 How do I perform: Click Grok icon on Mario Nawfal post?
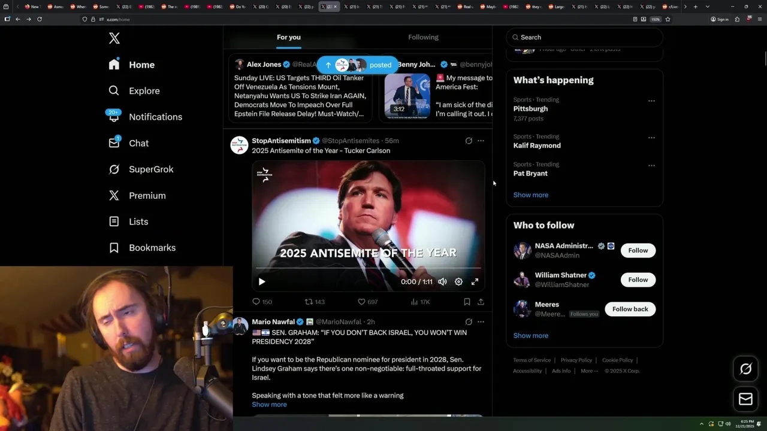click(x=469, y=321)
